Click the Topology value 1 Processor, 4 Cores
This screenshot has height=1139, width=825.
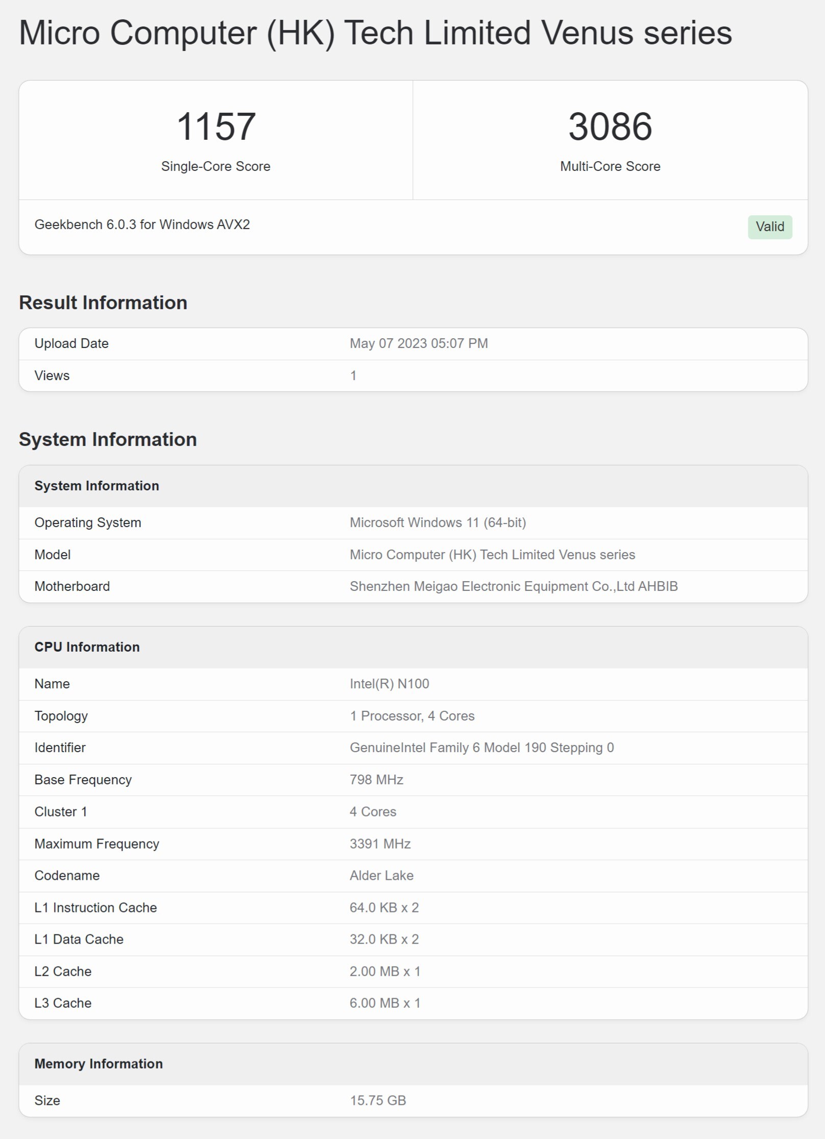coord(412,716)
